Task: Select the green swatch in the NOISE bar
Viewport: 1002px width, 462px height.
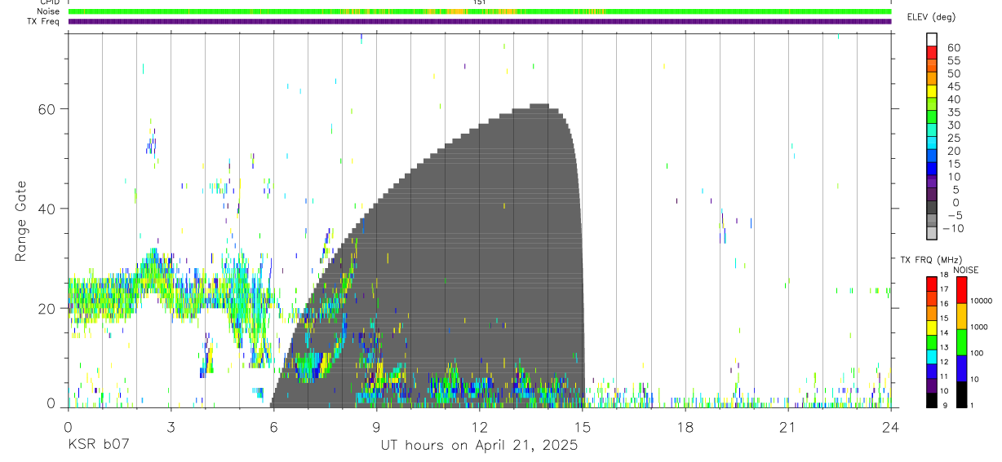Action: [961, 342]
